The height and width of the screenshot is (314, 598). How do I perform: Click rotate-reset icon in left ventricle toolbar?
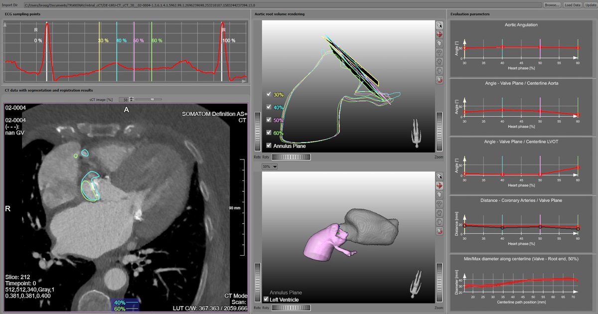point(439,230)
